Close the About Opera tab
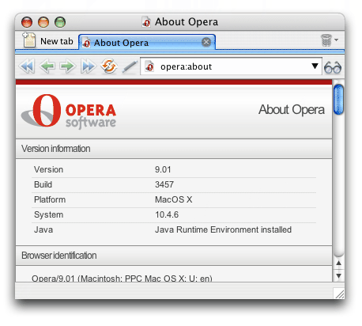This screenshot has width=362, height=326. 206,42
